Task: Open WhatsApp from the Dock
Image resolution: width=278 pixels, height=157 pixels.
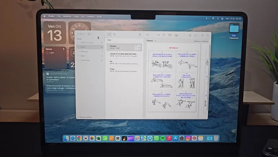Action: 156,138
